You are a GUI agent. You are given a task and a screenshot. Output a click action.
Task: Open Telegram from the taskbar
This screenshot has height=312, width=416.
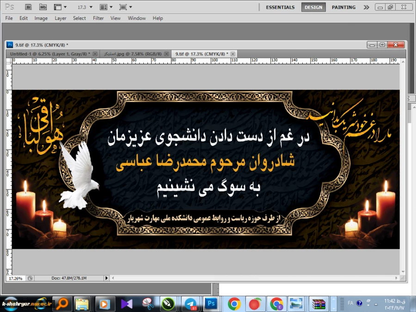point(190,304)
